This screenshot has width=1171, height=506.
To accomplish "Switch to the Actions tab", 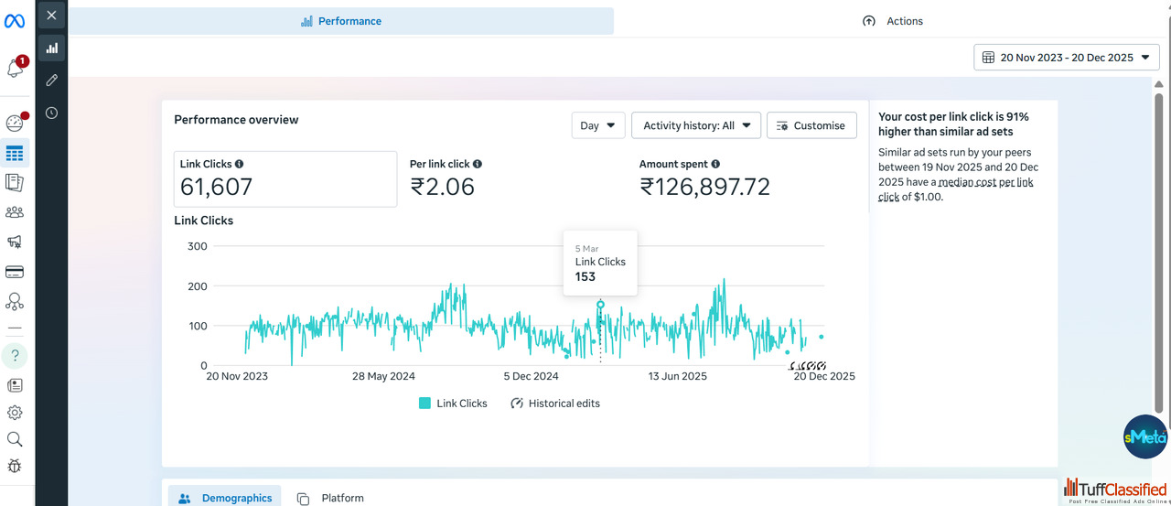I will pos(893,21).
